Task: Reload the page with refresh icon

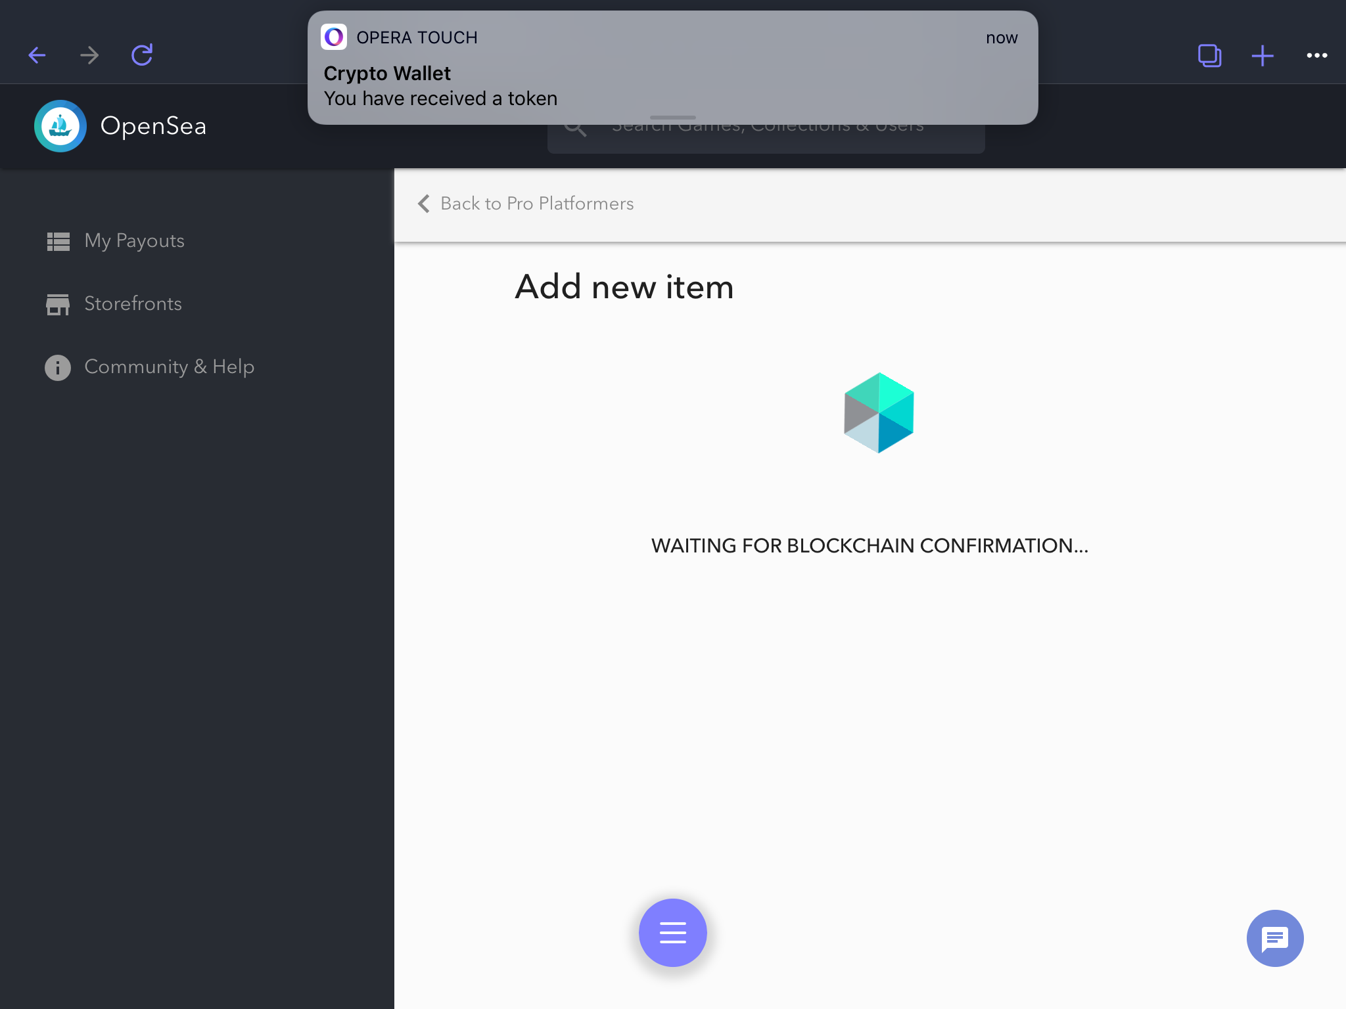Action: 142,55
